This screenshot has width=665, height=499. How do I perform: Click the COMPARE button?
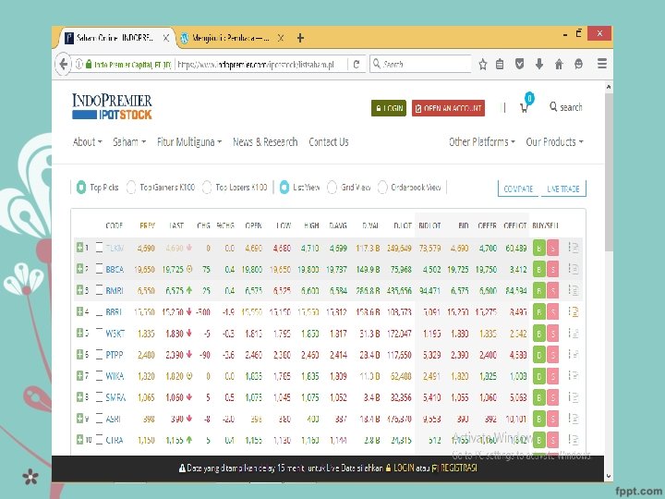[518, 189]
